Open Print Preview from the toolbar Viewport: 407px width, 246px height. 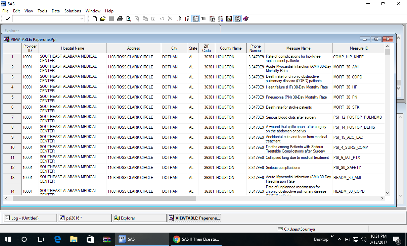(128, 19)
